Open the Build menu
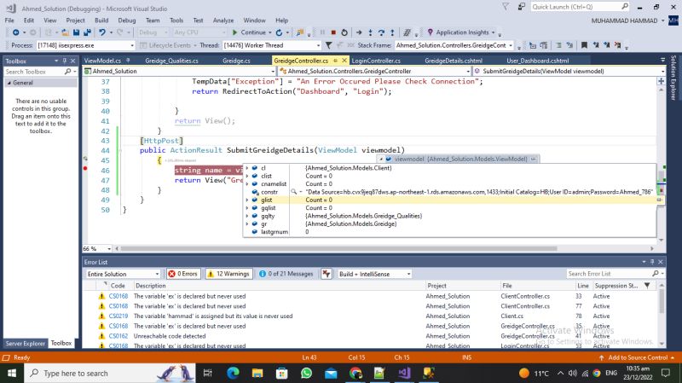 tap(101, 20)
